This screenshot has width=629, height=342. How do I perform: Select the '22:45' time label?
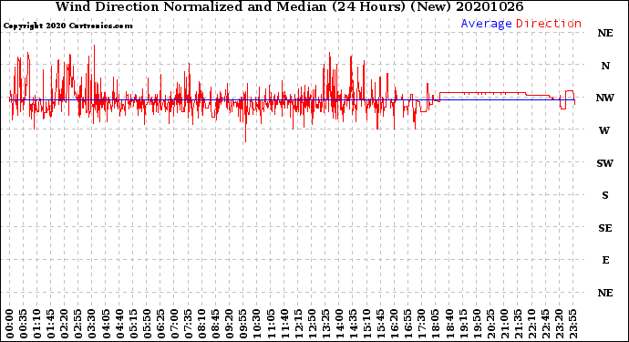tap(545, 324)
